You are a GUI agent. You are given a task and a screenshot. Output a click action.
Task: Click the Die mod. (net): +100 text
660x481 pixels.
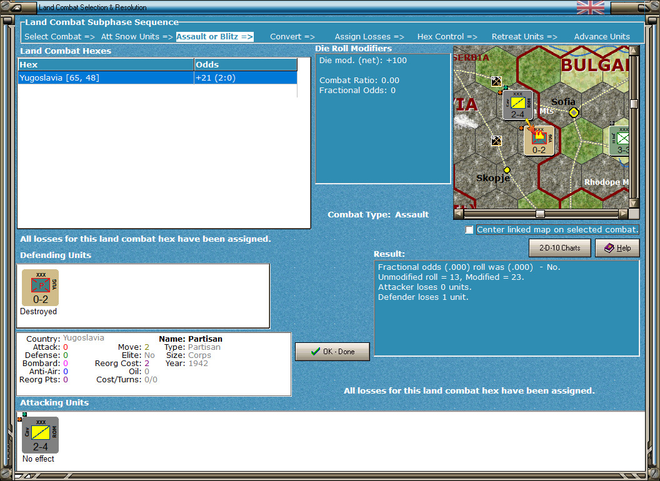click(363, 60)
